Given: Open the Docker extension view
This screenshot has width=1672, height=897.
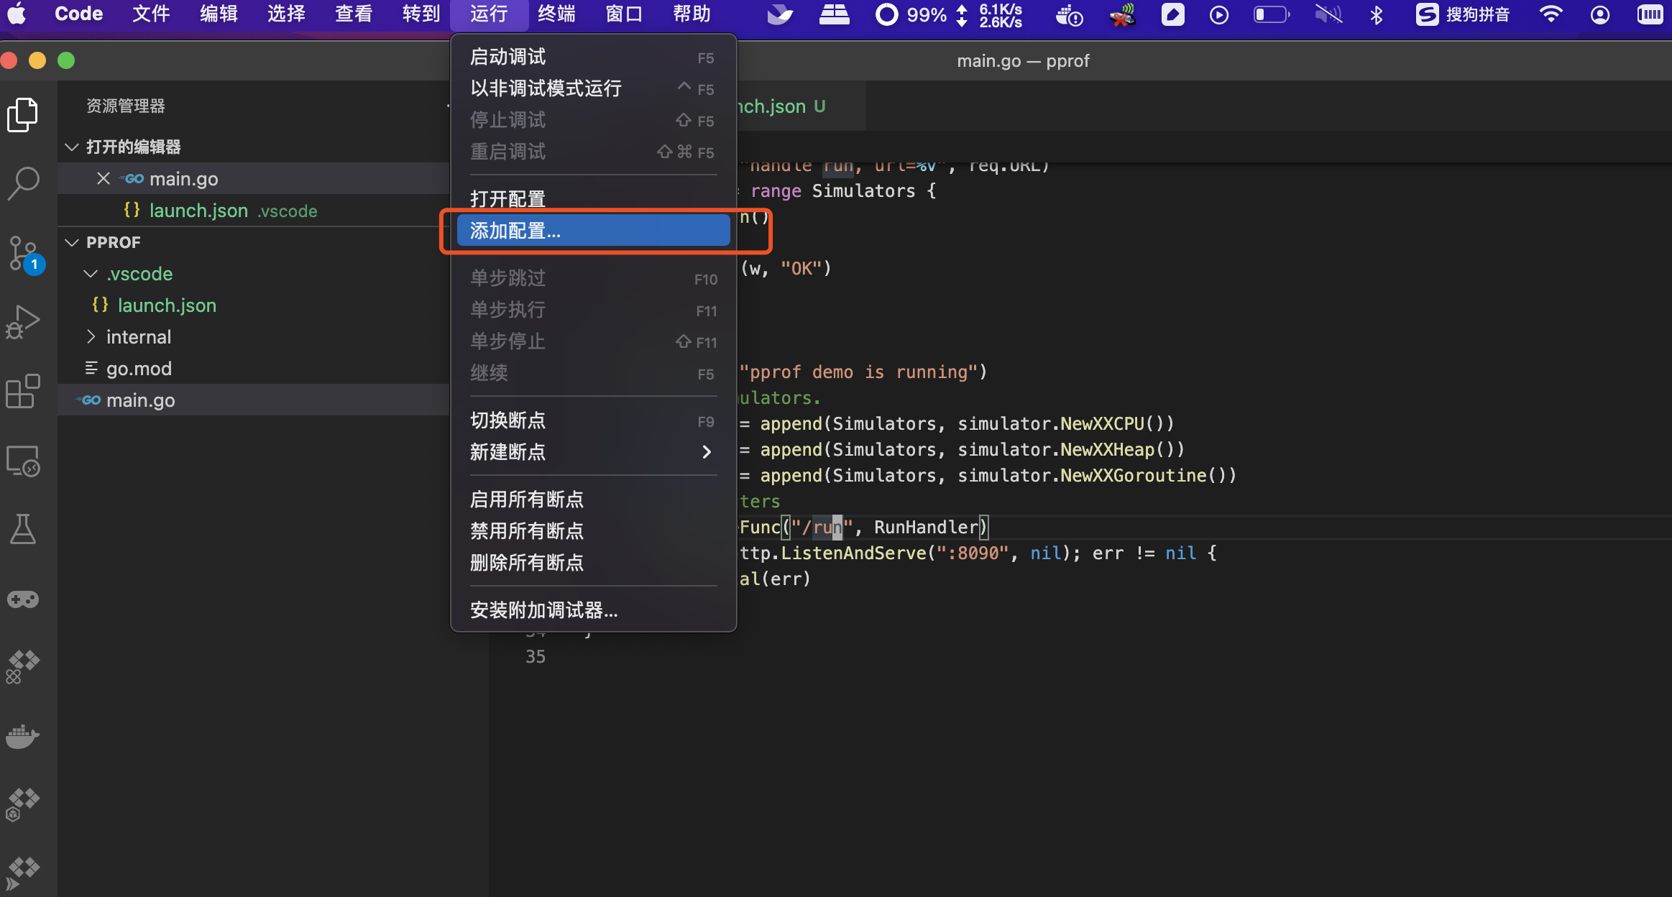Looking at the screenshot, I should click(23, 737).
